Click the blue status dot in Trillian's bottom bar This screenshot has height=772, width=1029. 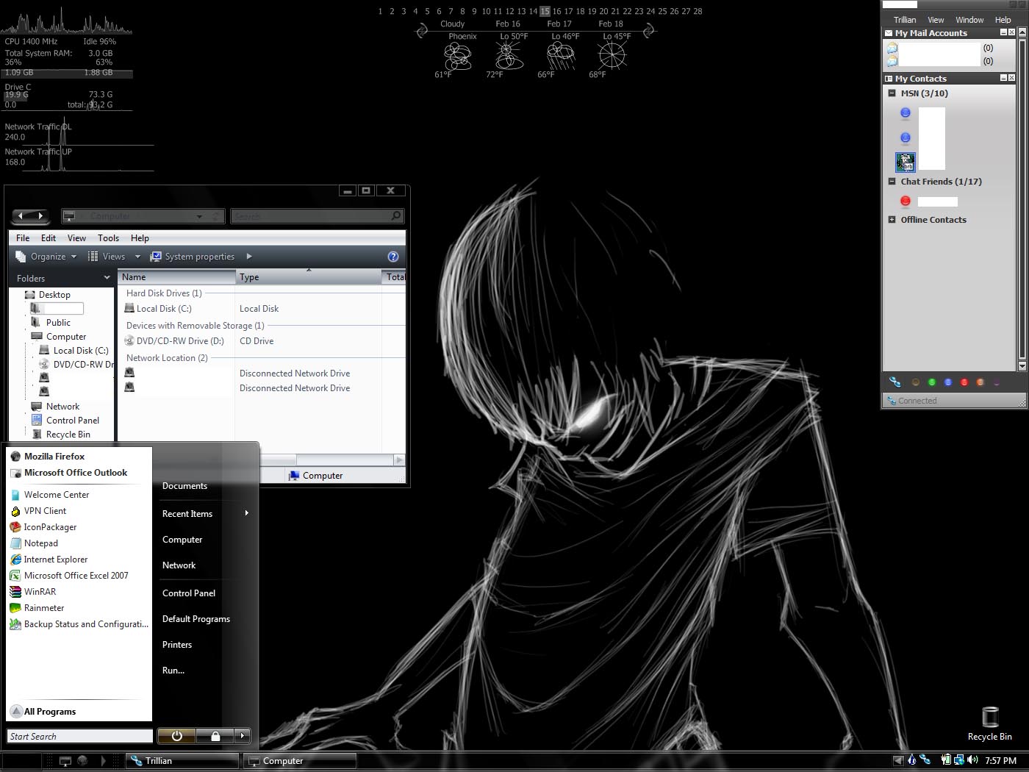[948, 382]
